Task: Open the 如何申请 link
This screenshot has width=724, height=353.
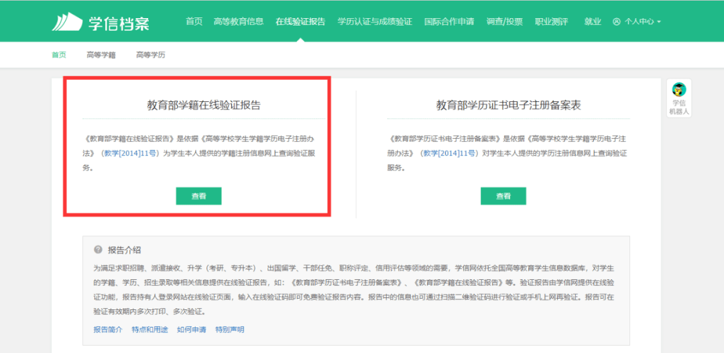Action: point(192,330)
